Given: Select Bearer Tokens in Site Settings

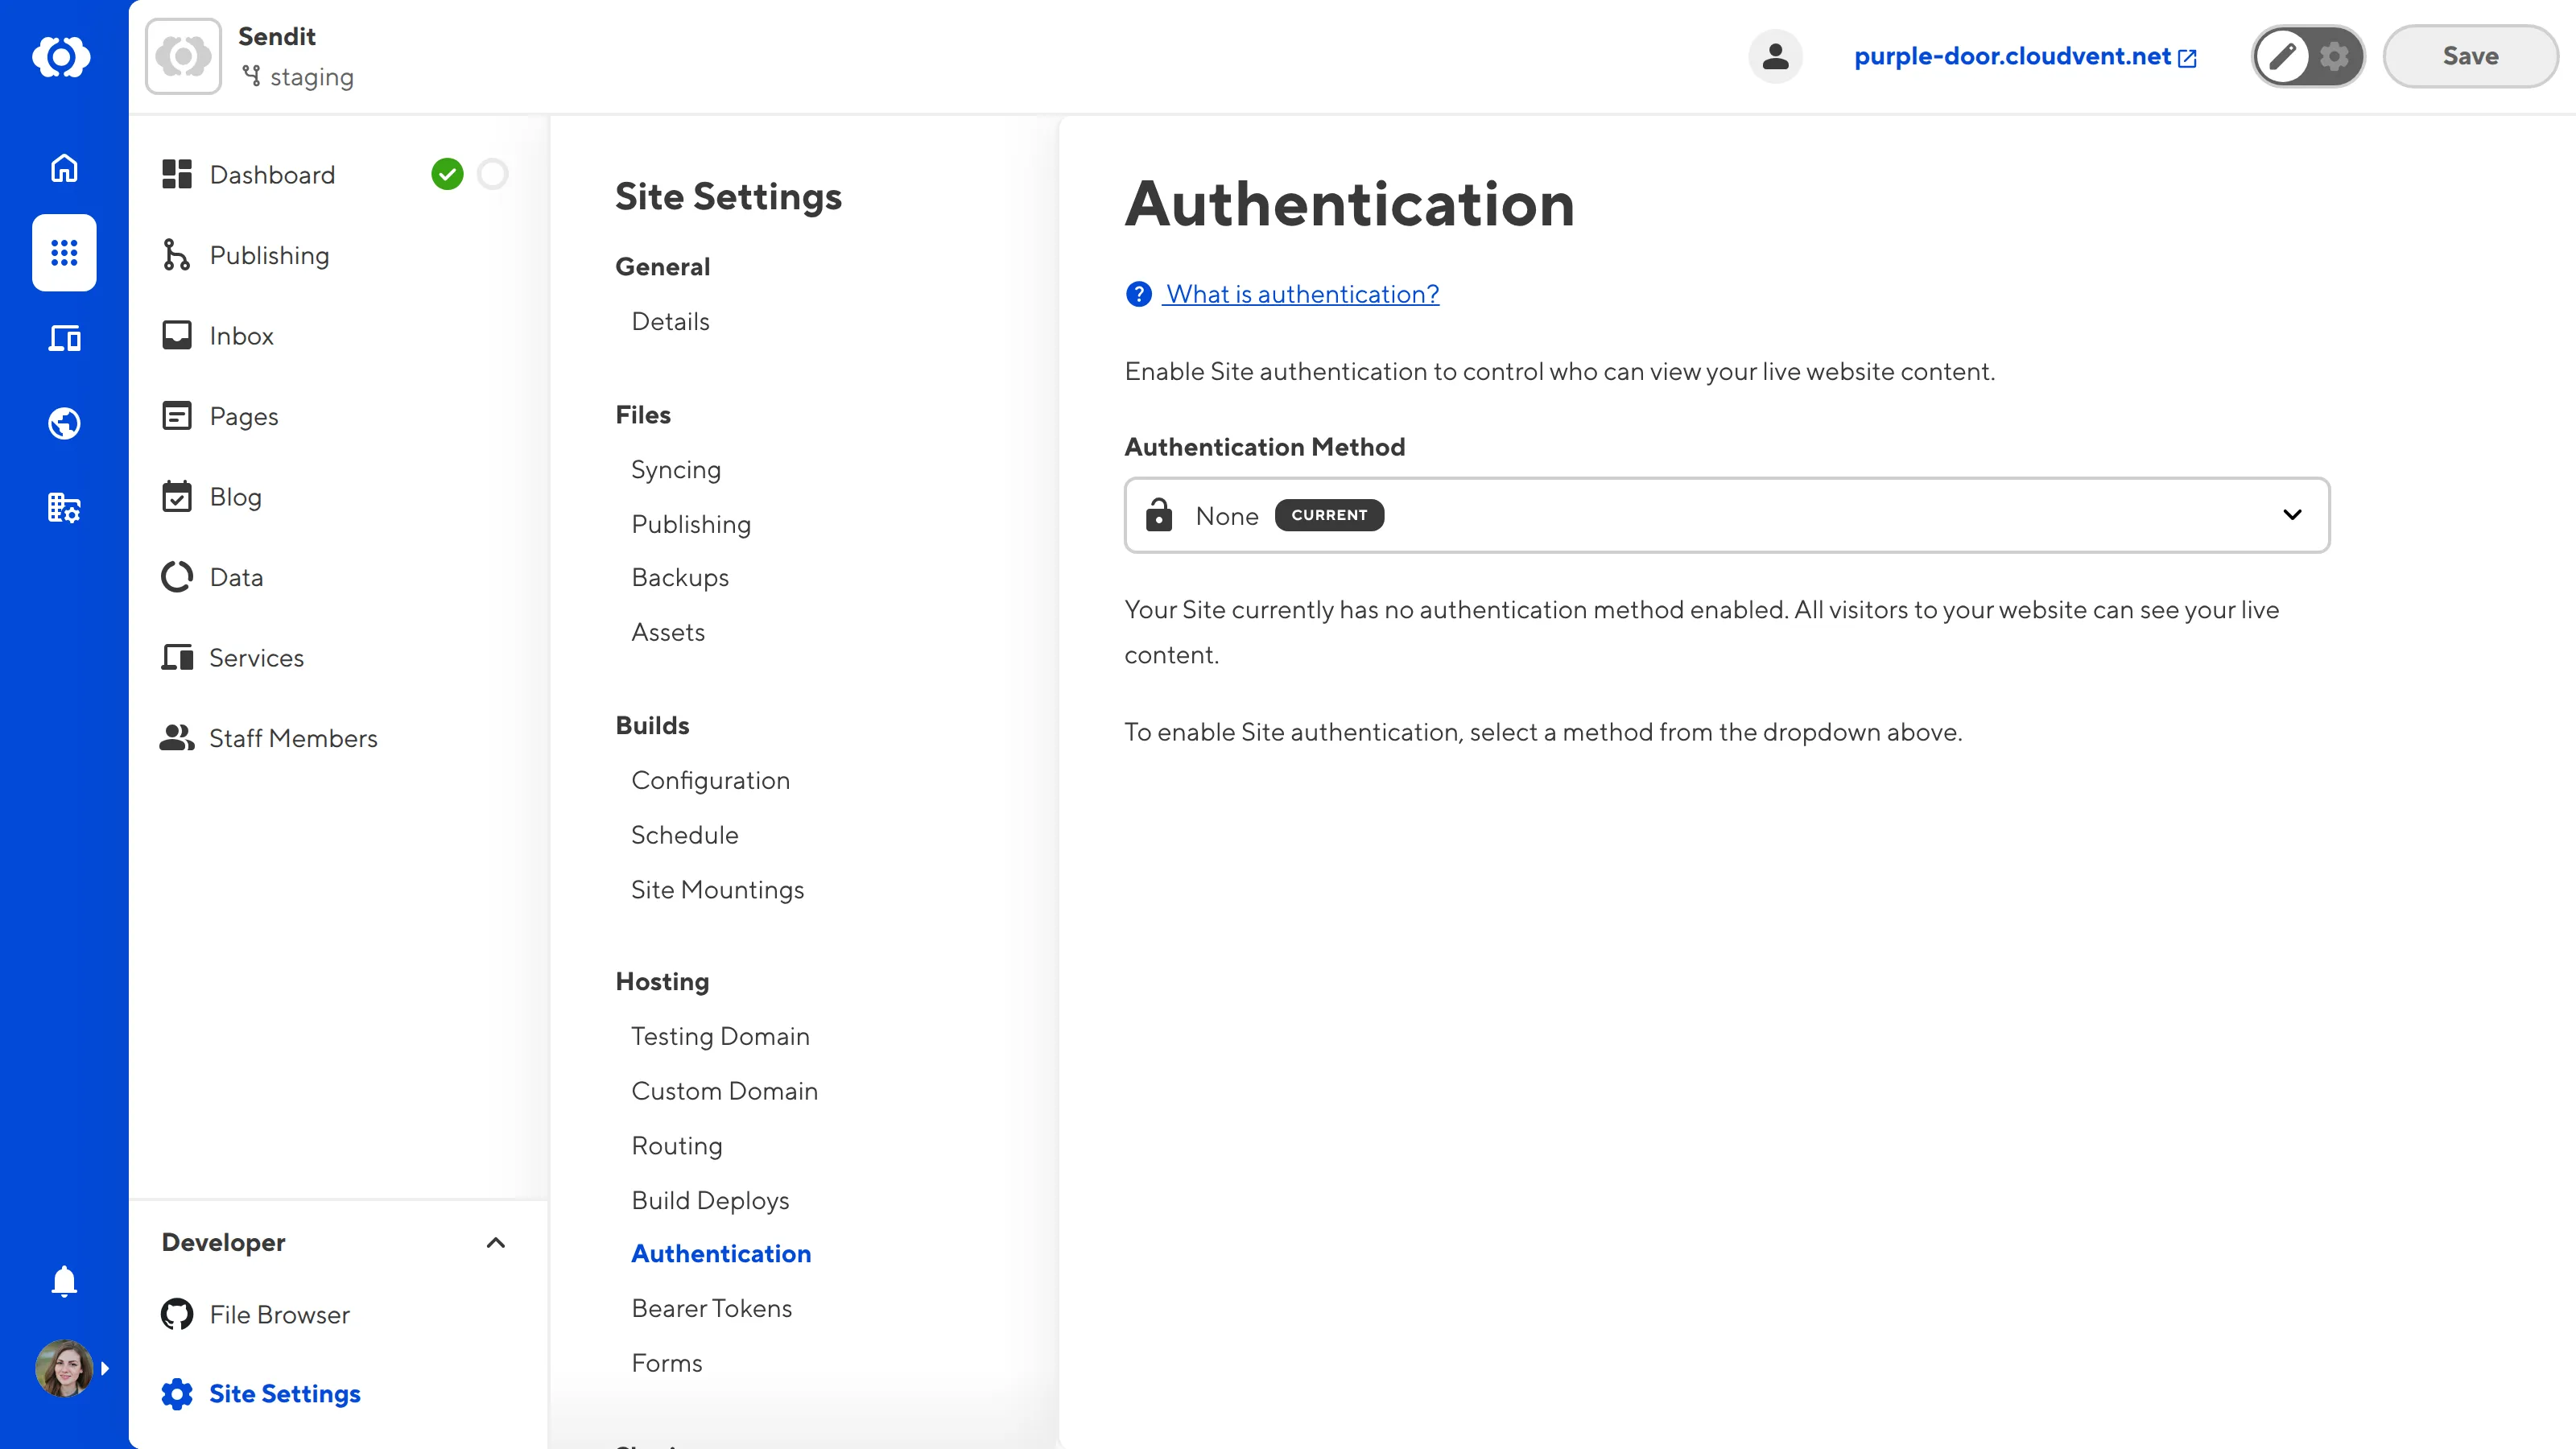Looking at the screenshot, I should (x=711, y=1308).
